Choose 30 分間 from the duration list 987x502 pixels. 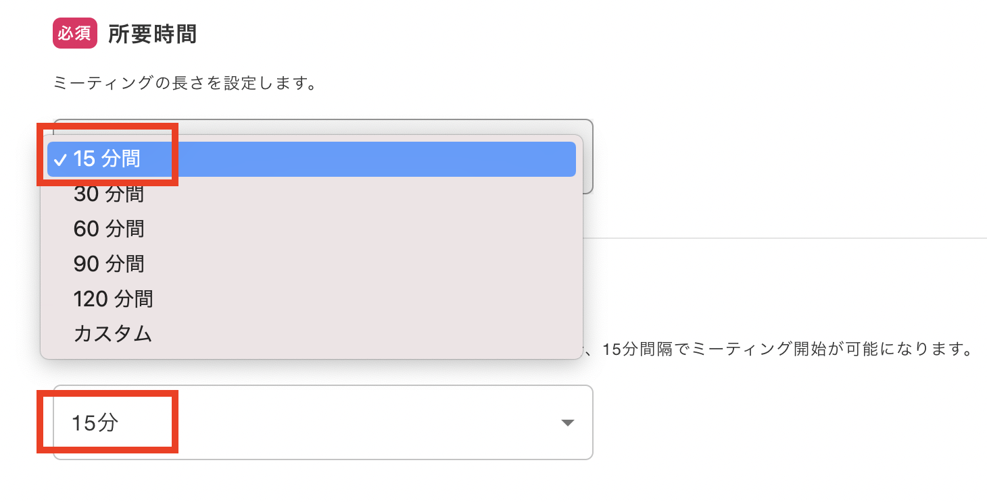pos(109,194)
